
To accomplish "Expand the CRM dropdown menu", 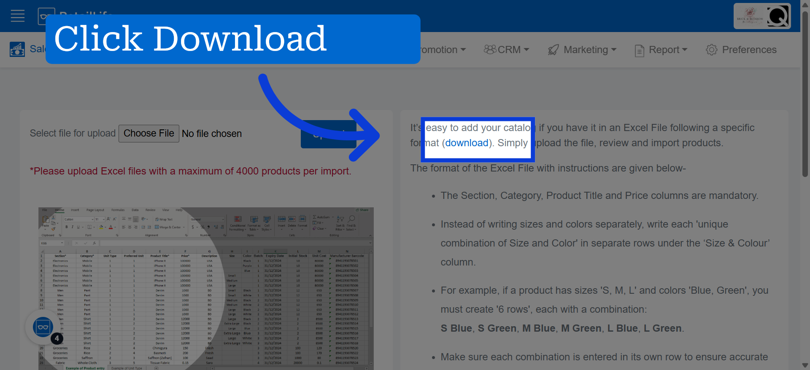I will [x=506, y=50].
